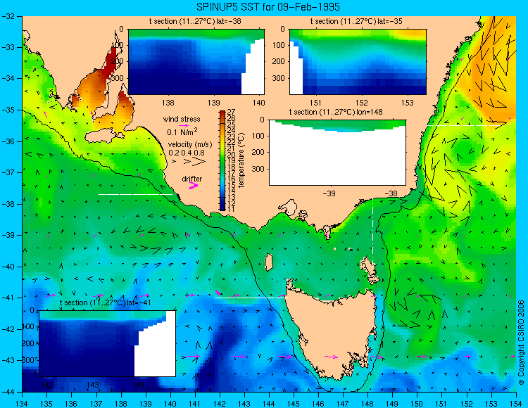This screenshot has width=528, height=408.
Task: Click the magenta drifter arrowhead in legend
Action: (194, 185)
